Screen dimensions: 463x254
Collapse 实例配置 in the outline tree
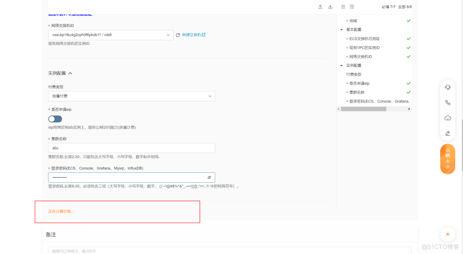(341, 65)
